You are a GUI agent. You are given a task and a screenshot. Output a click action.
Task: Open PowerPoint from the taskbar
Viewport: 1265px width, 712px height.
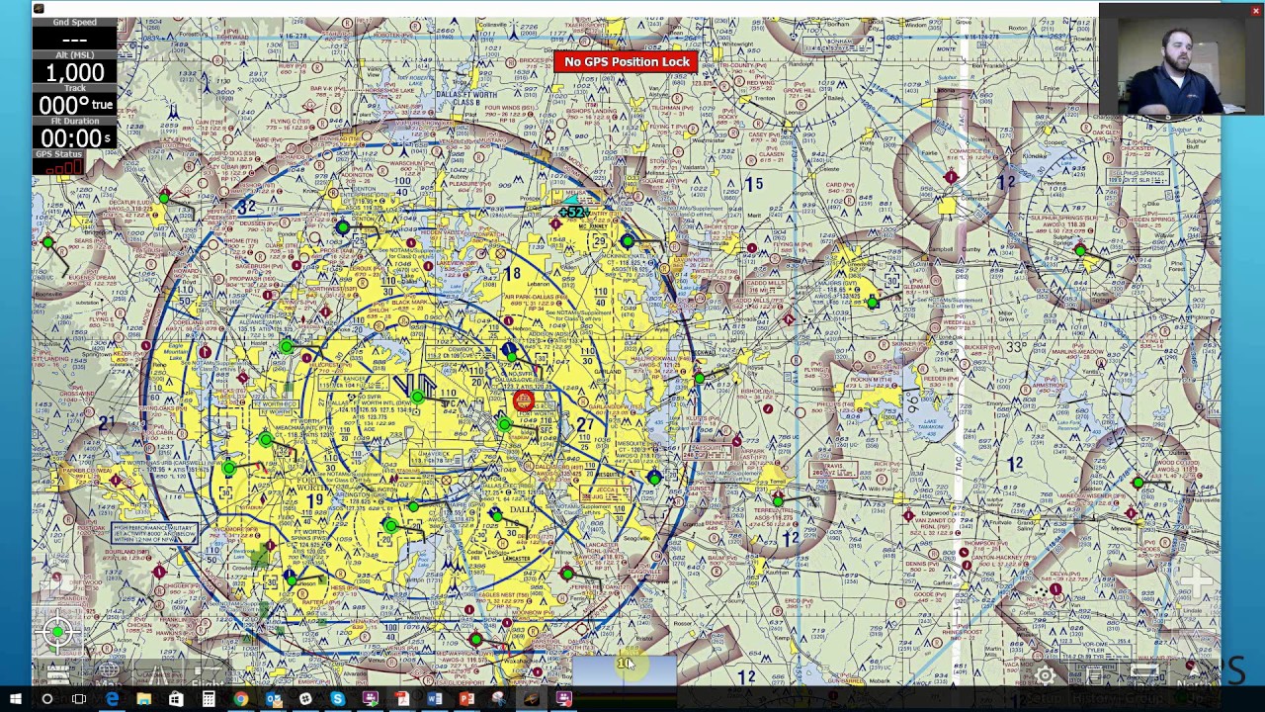[466, 700]
